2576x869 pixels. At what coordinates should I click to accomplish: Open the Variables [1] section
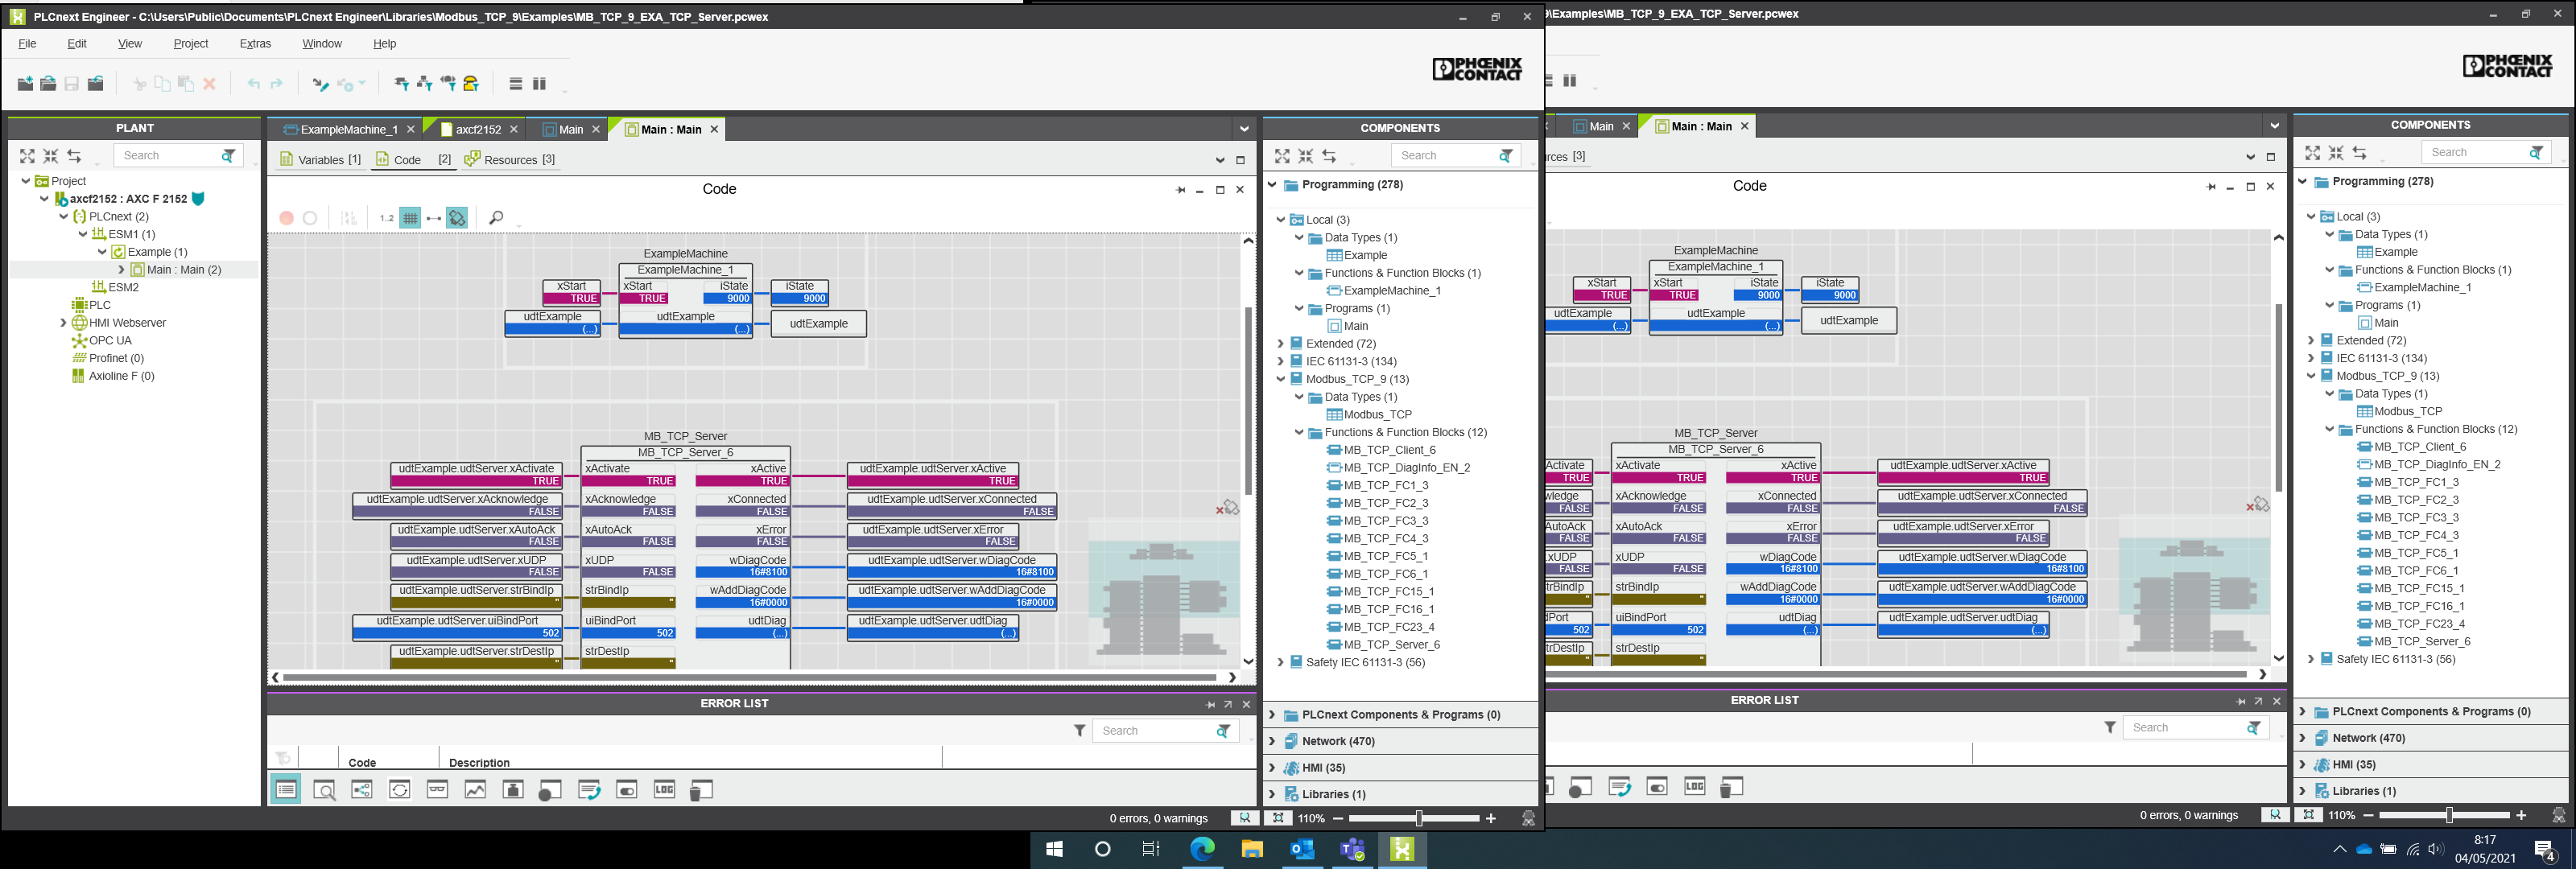320,159
